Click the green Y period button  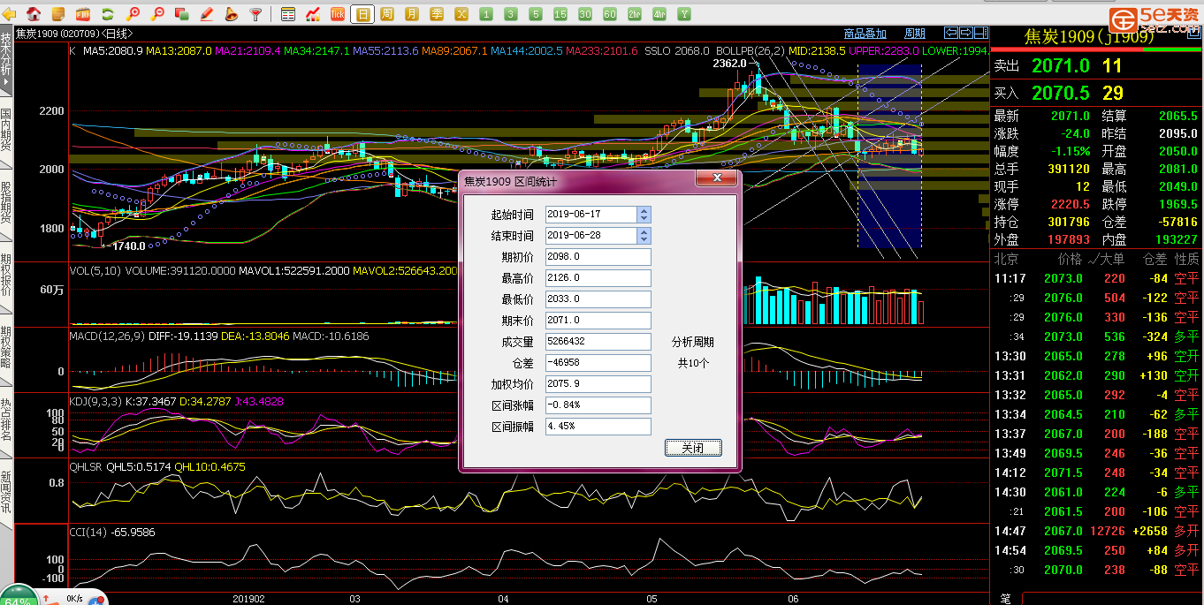(684, 14)
